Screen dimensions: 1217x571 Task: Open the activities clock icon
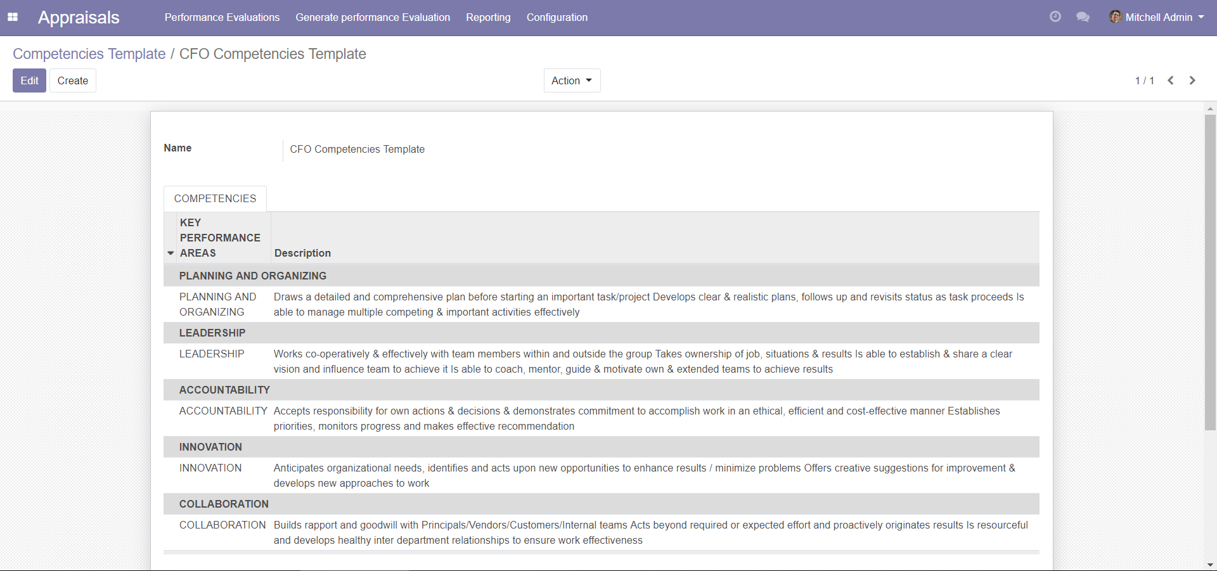point(1055,17)
